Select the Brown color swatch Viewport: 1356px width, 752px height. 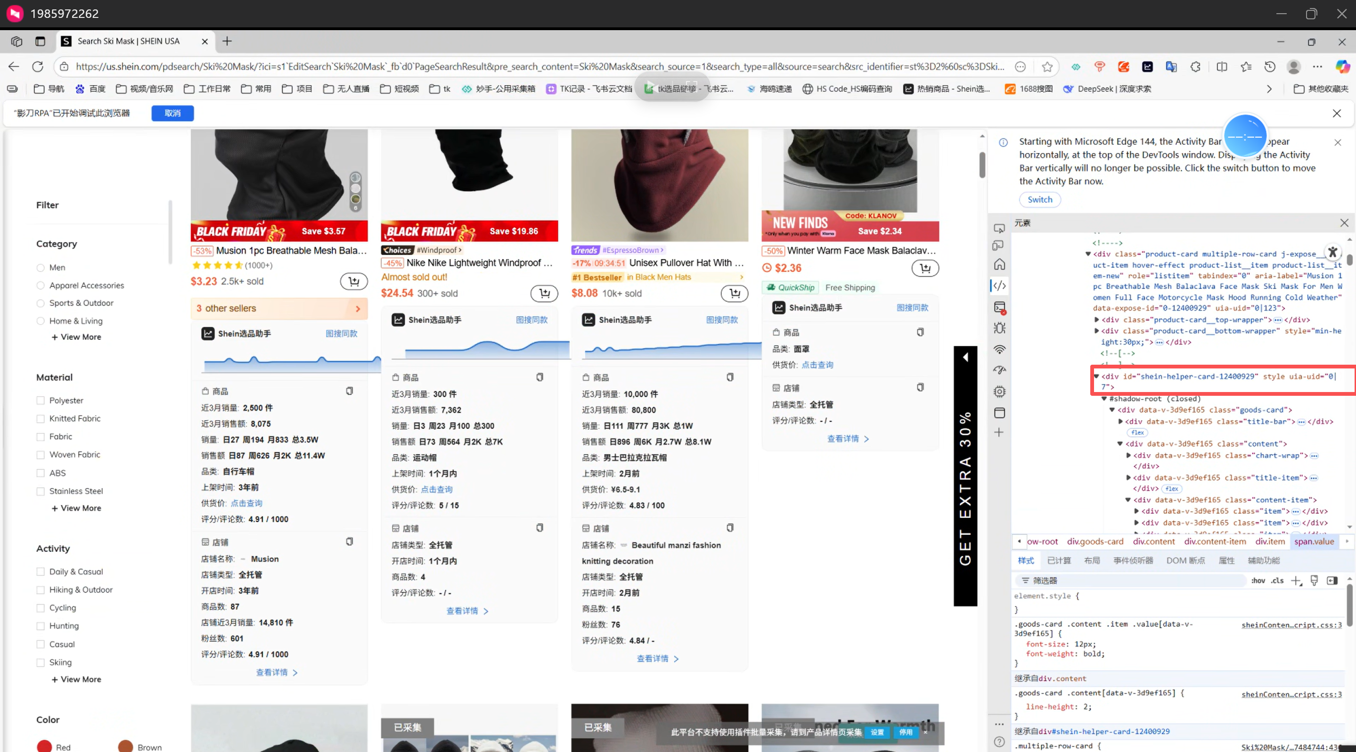[125, 747]
